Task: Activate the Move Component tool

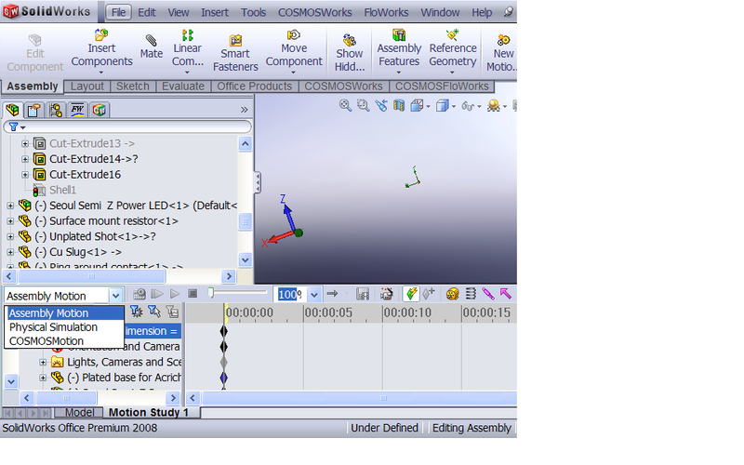Action: (294, 50)
